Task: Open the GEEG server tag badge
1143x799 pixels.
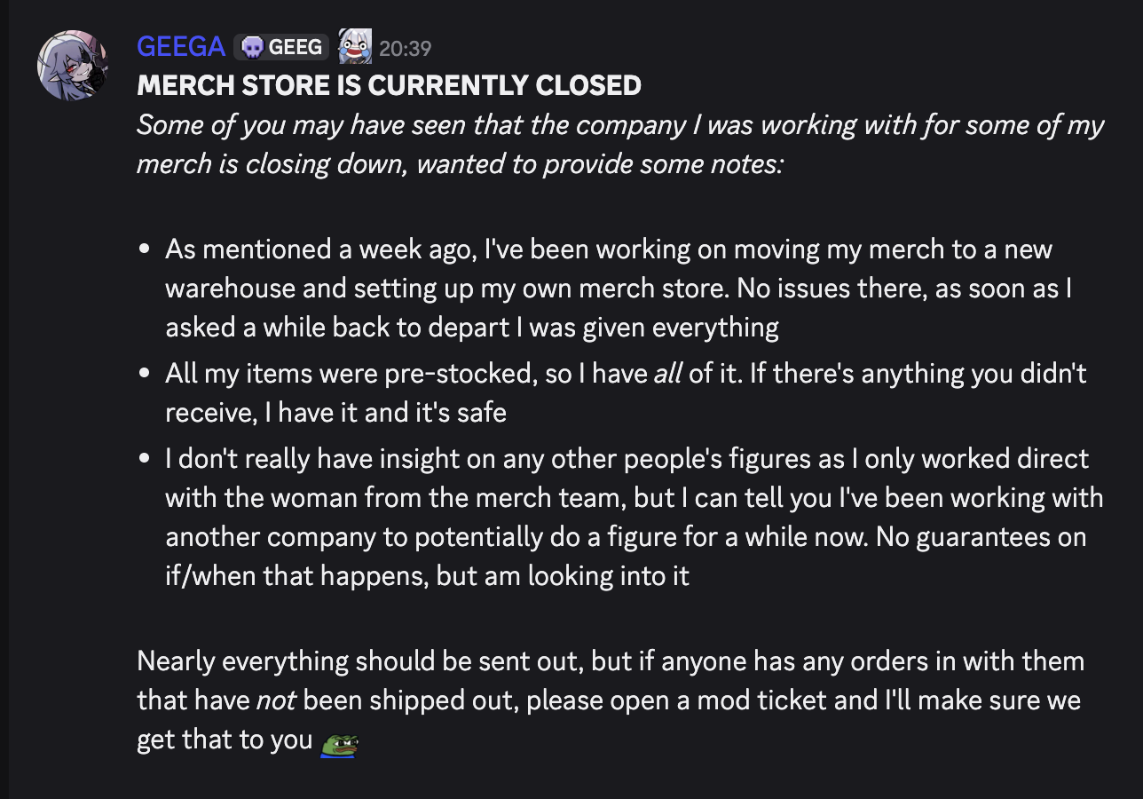Action: (x=281, y=47)
